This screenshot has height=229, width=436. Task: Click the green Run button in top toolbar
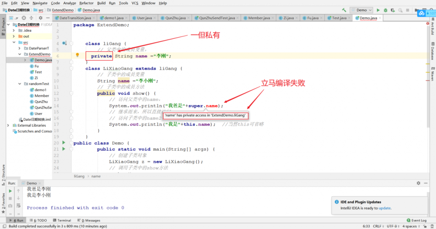coord(378,10)
